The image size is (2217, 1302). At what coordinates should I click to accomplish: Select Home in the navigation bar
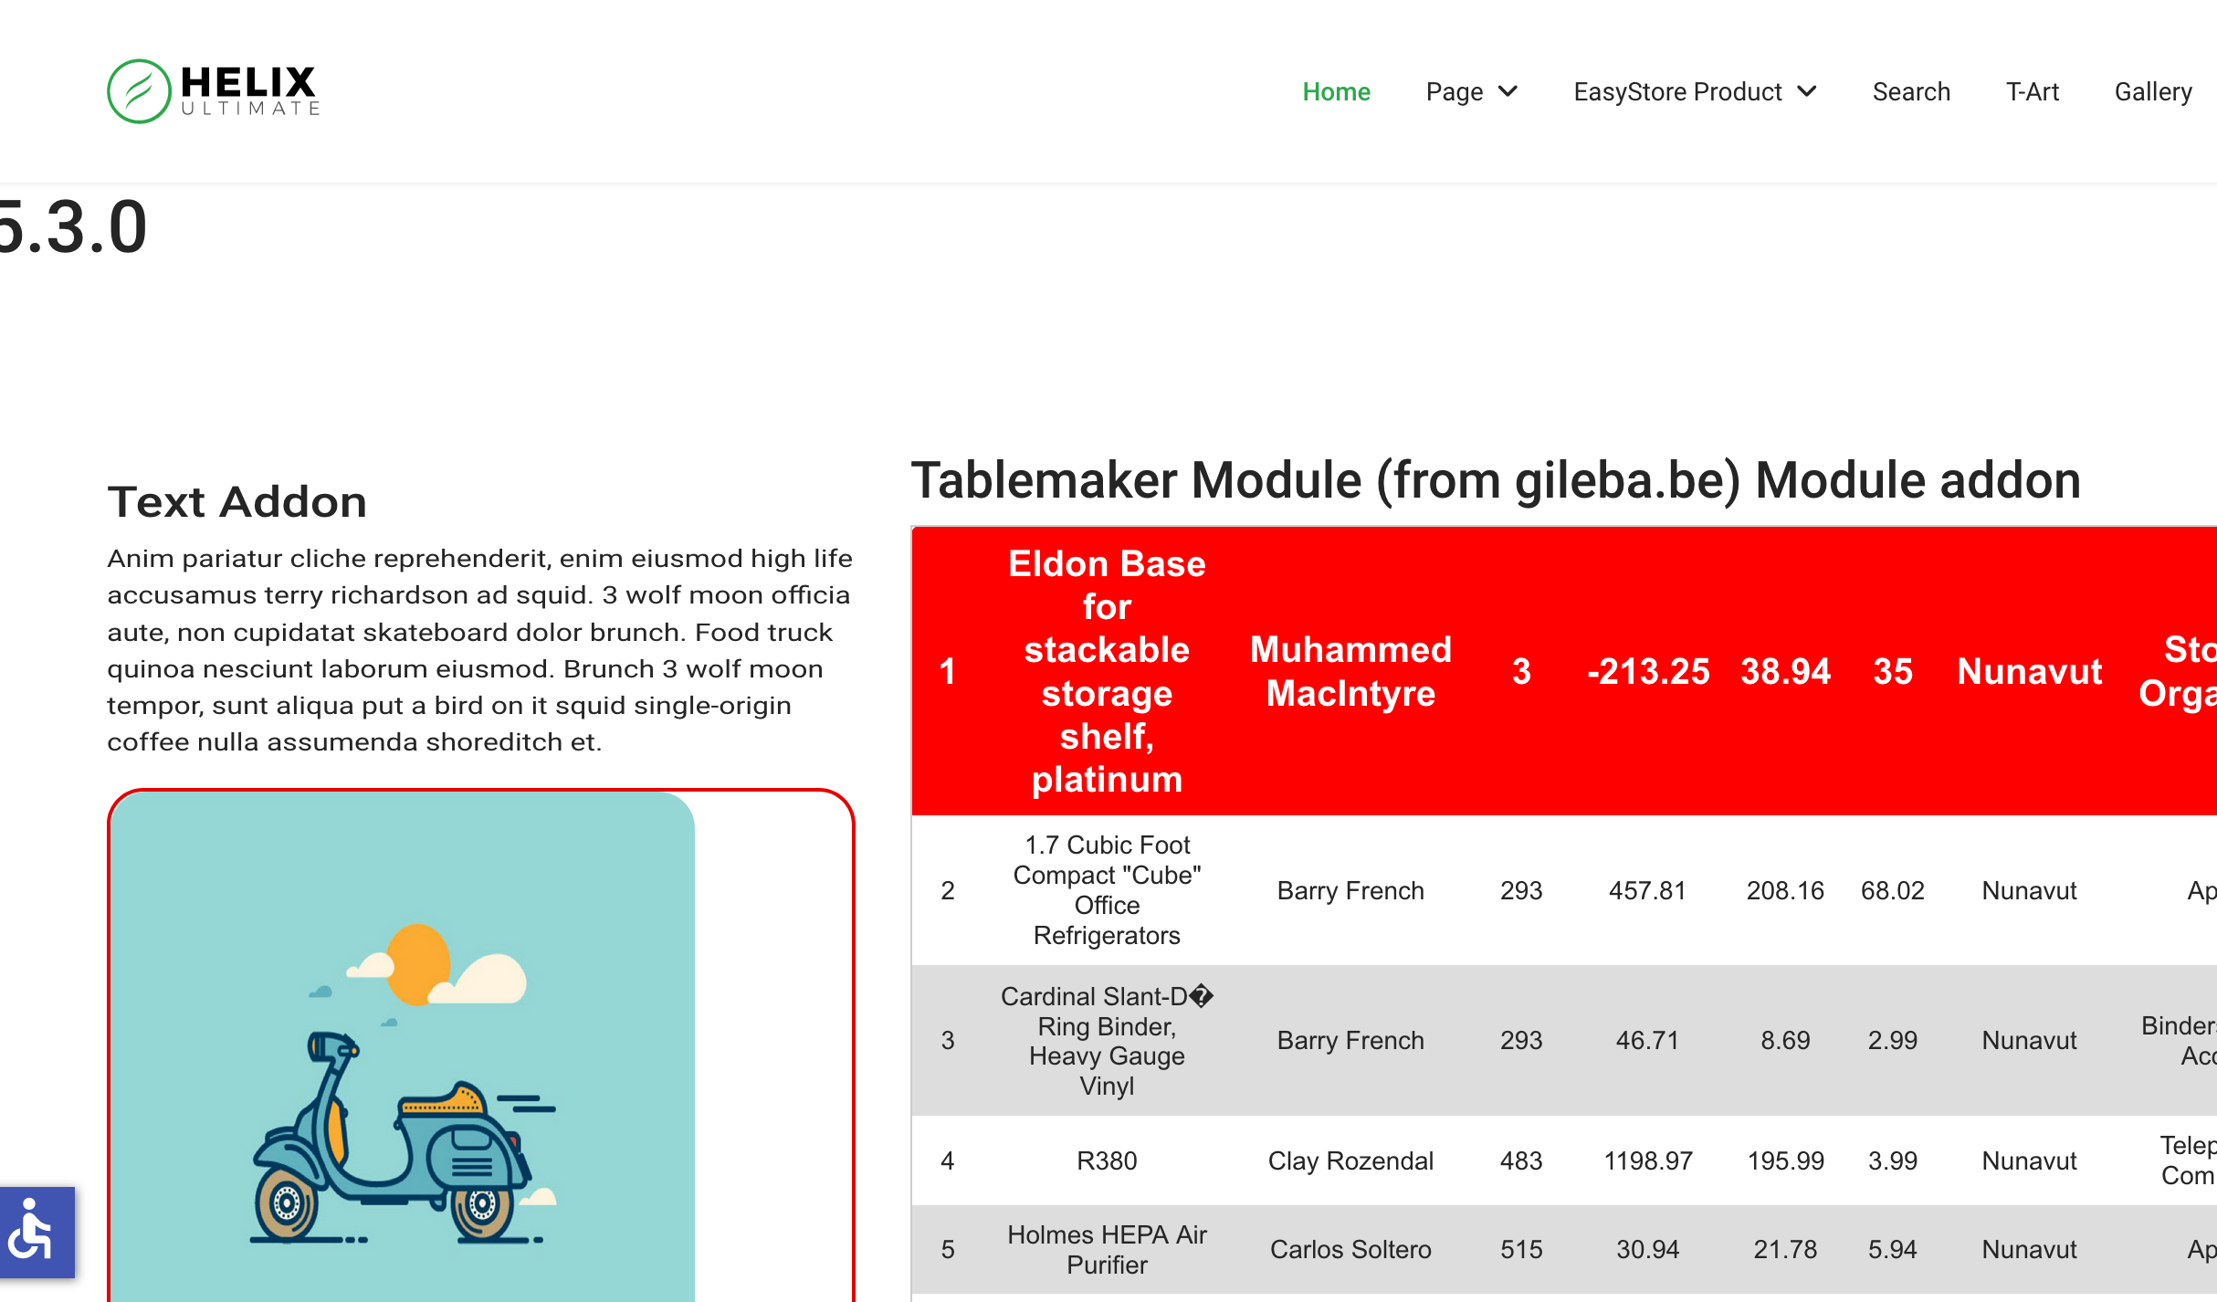click(1336, 91)
